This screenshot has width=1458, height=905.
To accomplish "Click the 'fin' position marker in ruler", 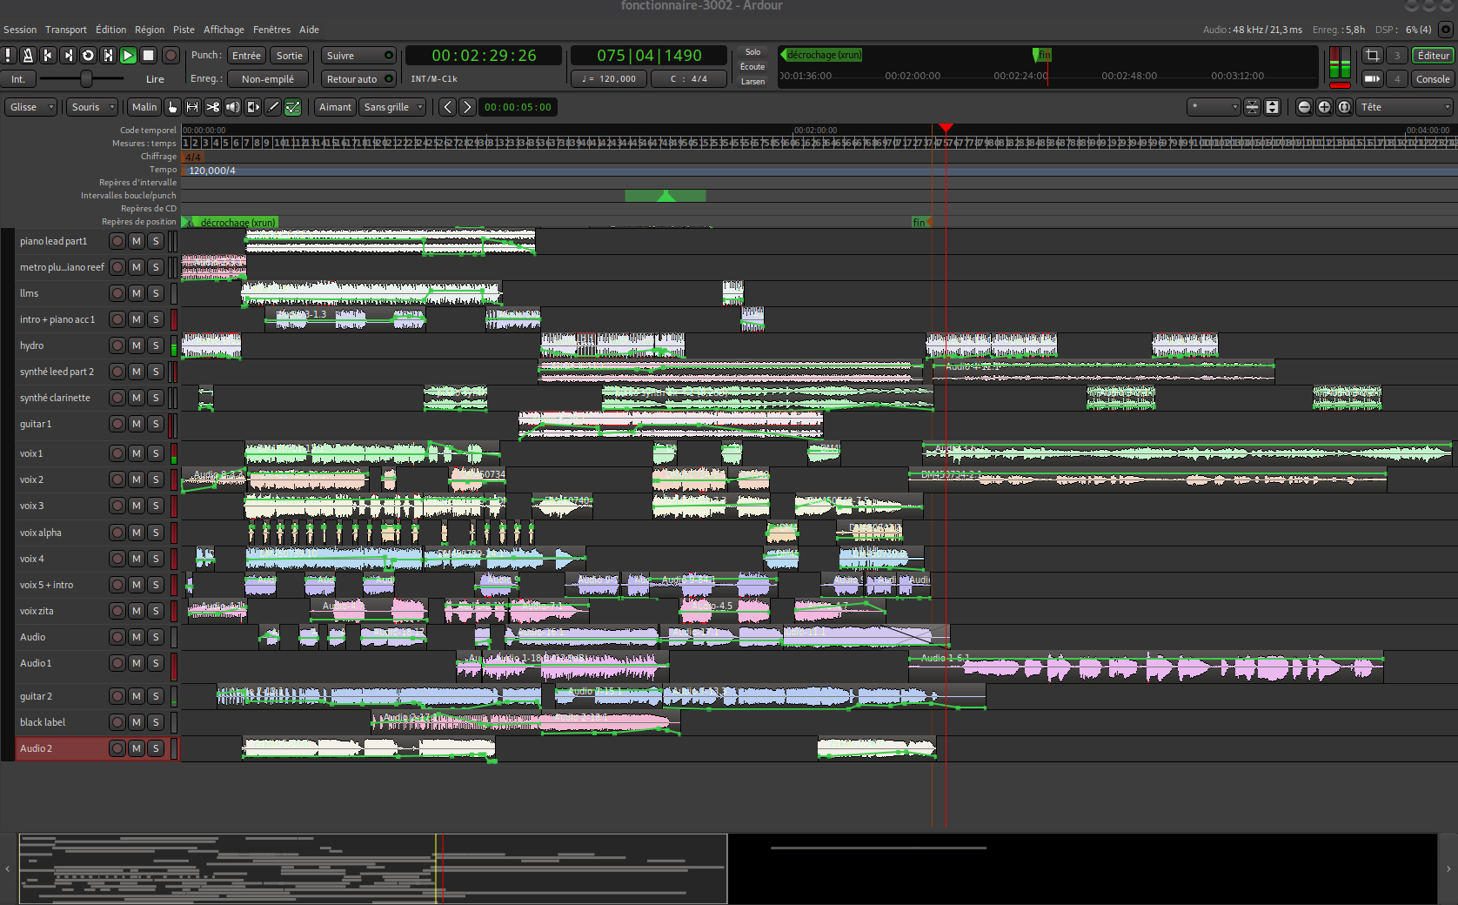I will (920, 223).
